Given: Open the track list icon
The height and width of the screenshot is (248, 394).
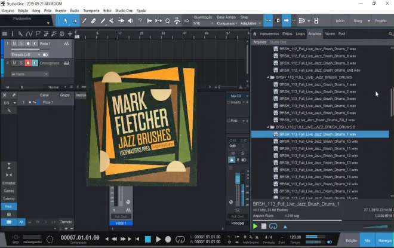Looking at the screenshot, I should [5, 33].
